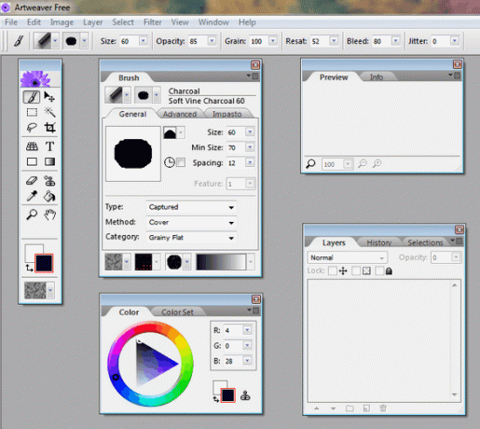
Task: Toggle the lock-all checkbox beside padlock icon
Action: pos(379,271)
